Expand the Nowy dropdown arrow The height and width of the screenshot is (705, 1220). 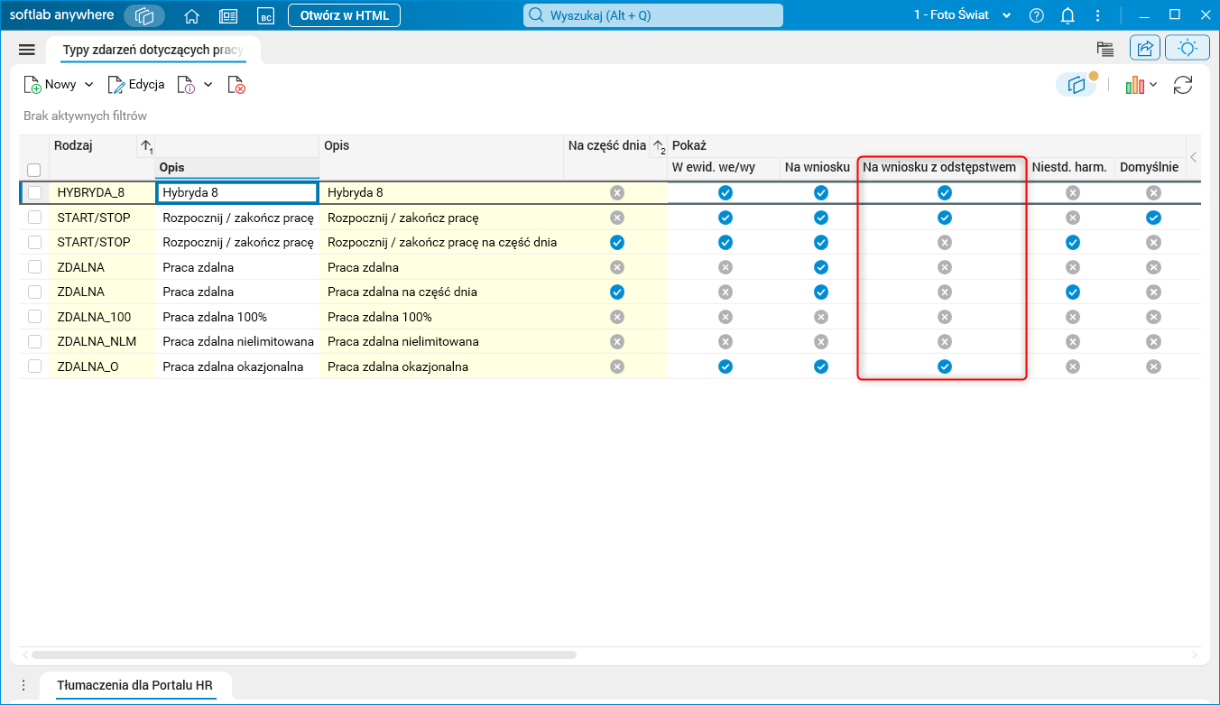pos(88,85)
